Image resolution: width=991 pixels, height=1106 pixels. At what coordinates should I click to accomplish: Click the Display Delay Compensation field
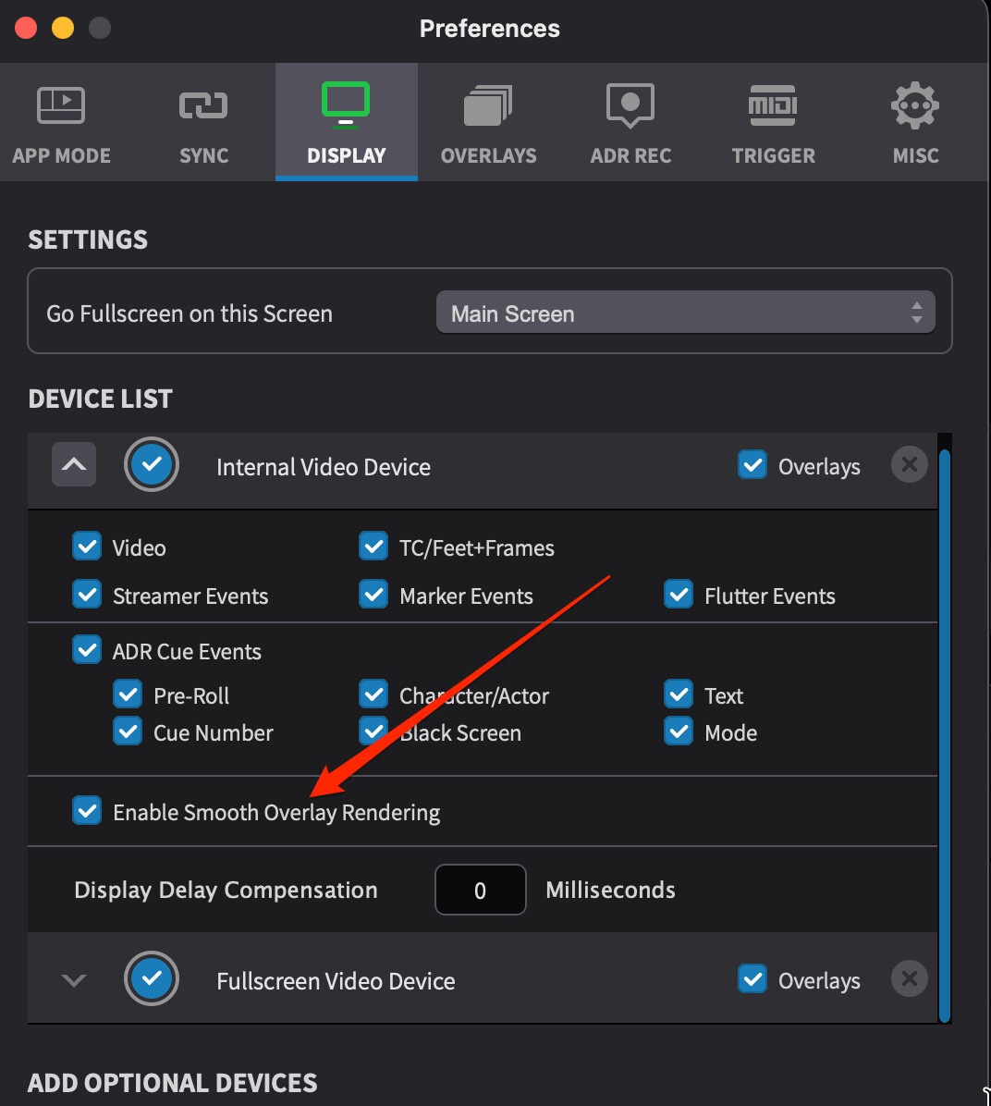pyautogui.click(x=481, y=890)
